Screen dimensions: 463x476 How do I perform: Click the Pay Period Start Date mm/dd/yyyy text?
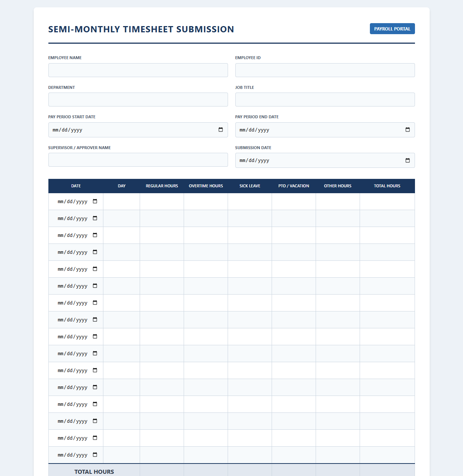67,130
